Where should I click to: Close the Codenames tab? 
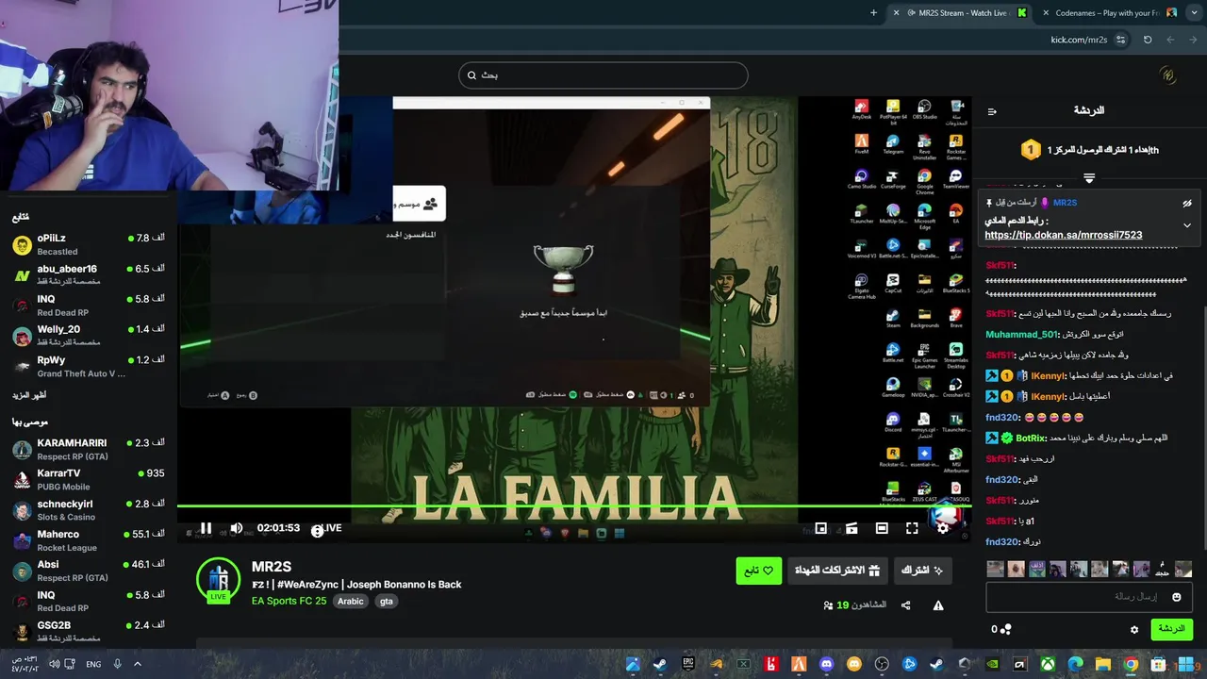point(1046,13)
